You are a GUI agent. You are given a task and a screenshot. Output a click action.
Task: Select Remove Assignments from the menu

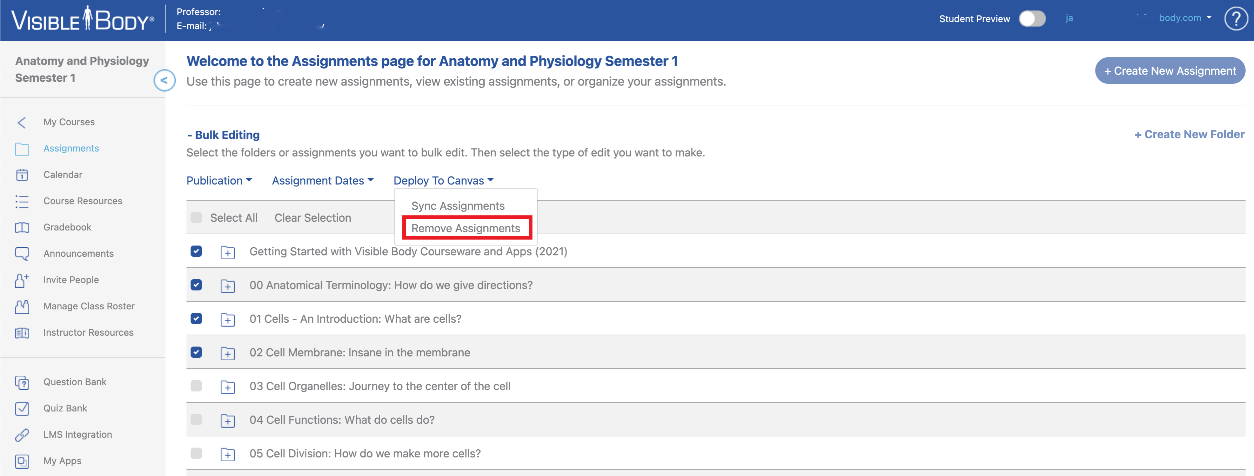(465, 228)
